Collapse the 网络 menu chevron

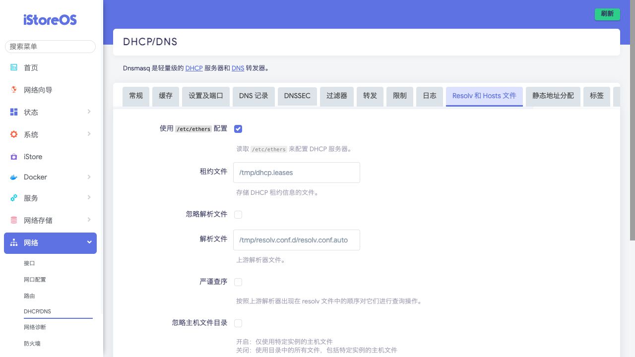click(89, 242)
